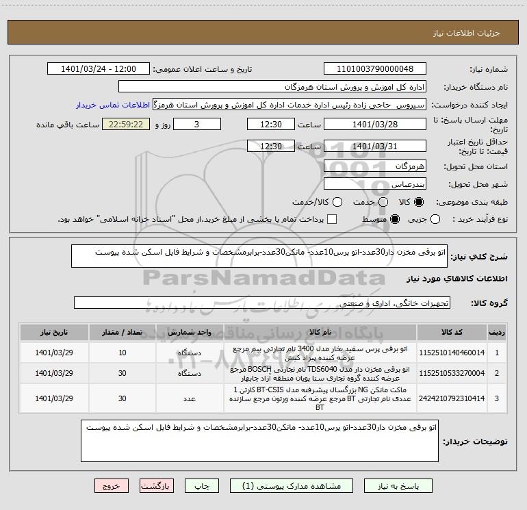Click quantity 30 in mannequin row

(x=123, y=398)
